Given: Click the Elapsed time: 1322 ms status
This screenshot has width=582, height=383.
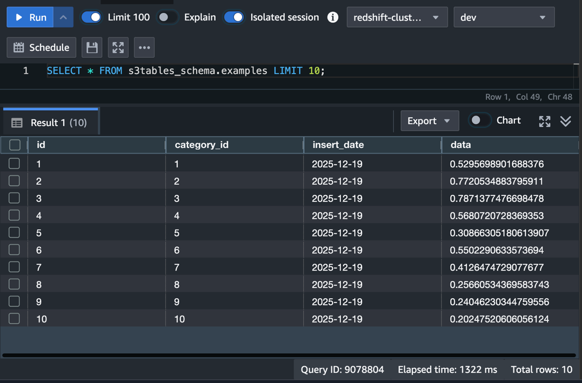Looking at the screenshot, I should [447, 369].
